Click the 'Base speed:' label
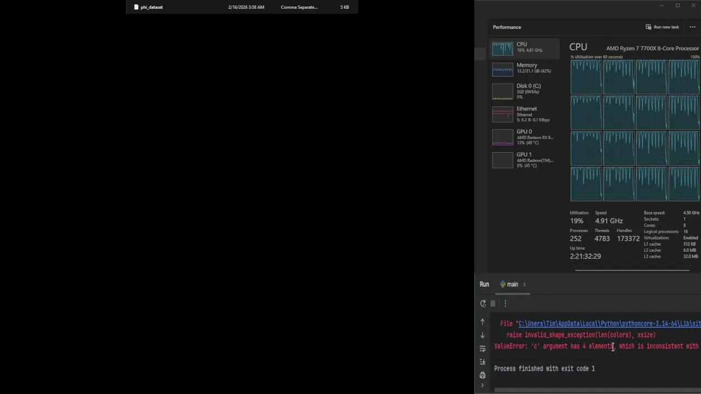 click(654, 213)
